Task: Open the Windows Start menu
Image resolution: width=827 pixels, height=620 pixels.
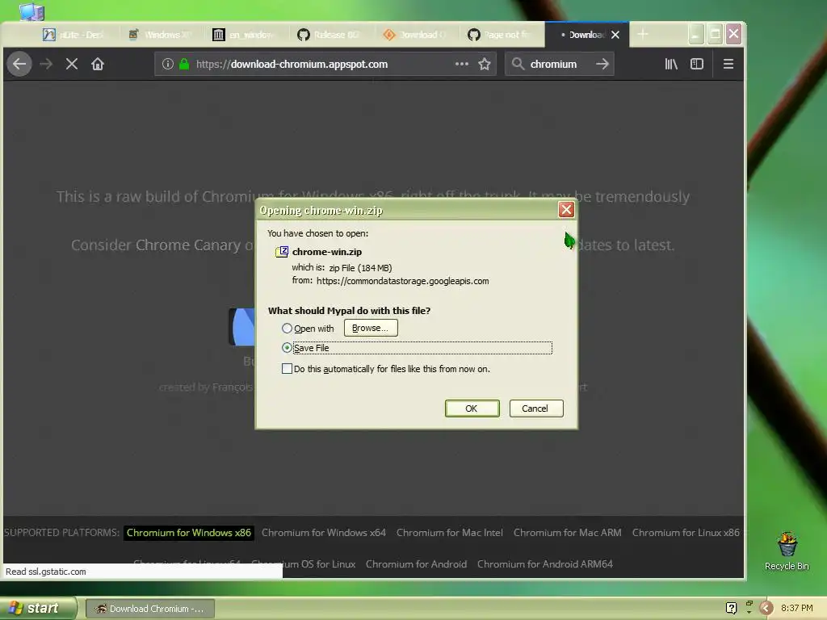Action: point(37,609)
